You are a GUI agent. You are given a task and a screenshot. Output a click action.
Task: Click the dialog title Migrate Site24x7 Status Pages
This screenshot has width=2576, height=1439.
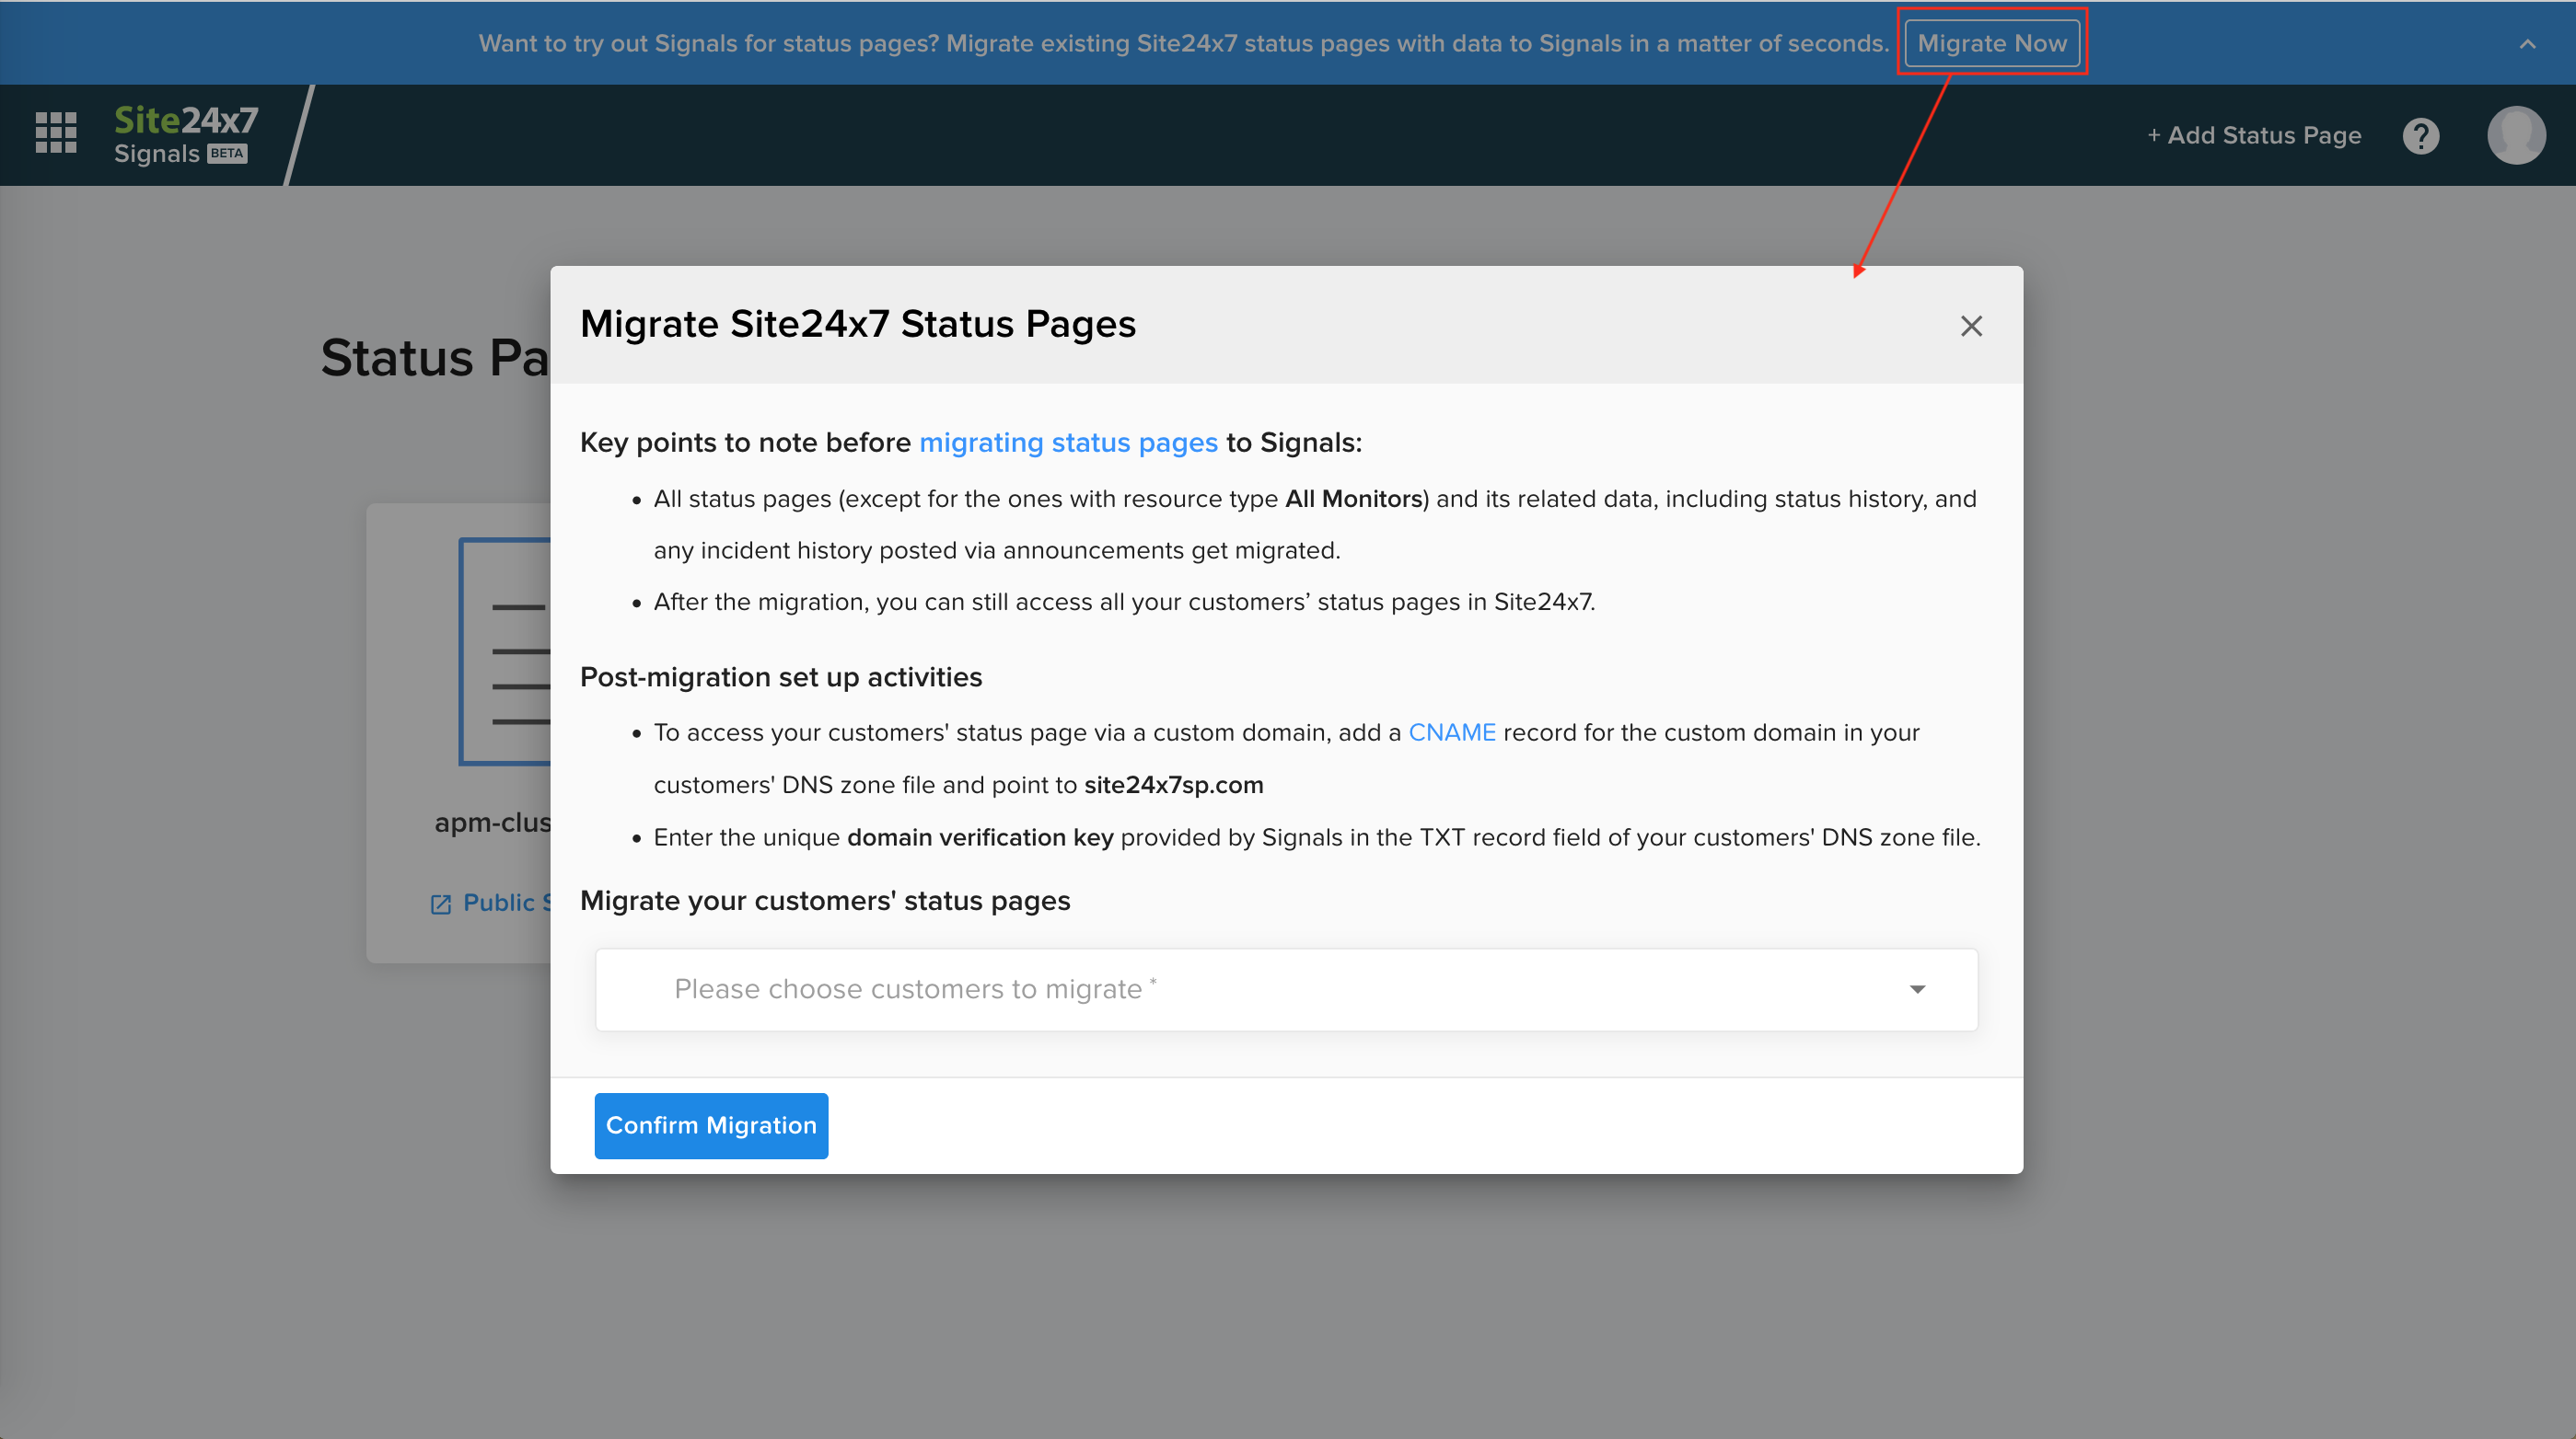[857, 324]
